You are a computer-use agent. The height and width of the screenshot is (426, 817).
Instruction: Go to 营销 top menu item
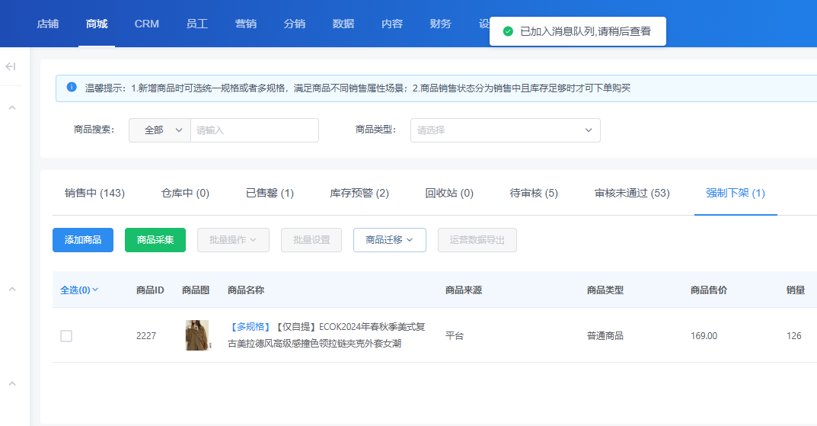245,24
